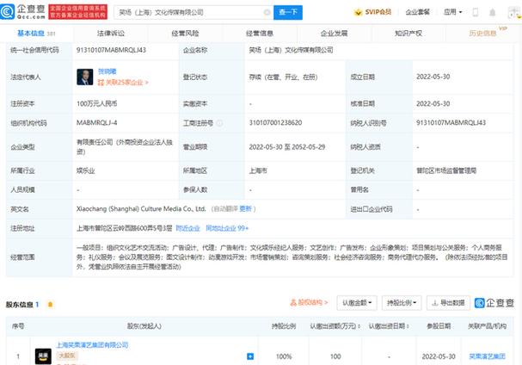Viewport: 522px width, 365px height.
Task: Click the 310107001238620 registration number
Action: (275, 122)
